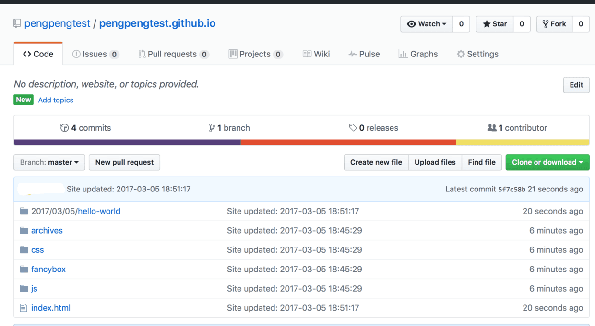
Task: Click Upload files
Action: pos(435,162)
